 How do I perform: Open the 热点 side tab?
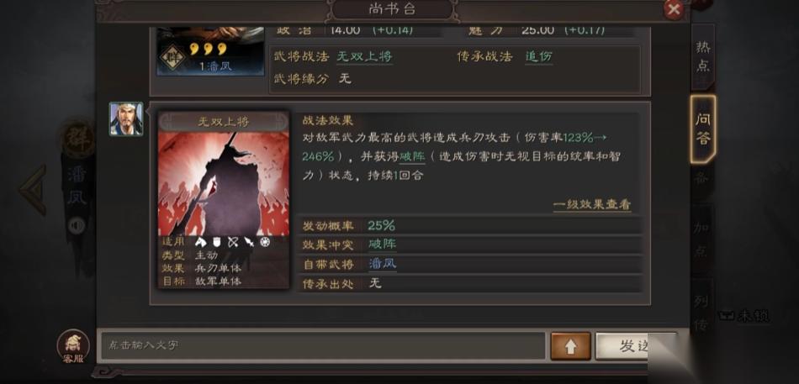pos(703,56)
